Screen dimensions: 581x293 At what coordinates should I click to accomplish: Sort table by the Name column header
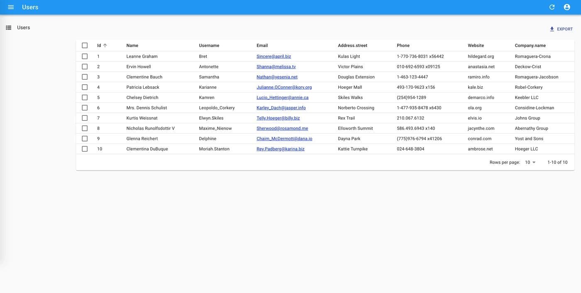132,46
